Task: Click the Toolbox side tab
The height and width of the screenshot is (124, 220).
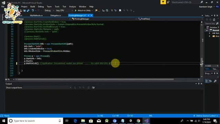Action: coord(2,17)
